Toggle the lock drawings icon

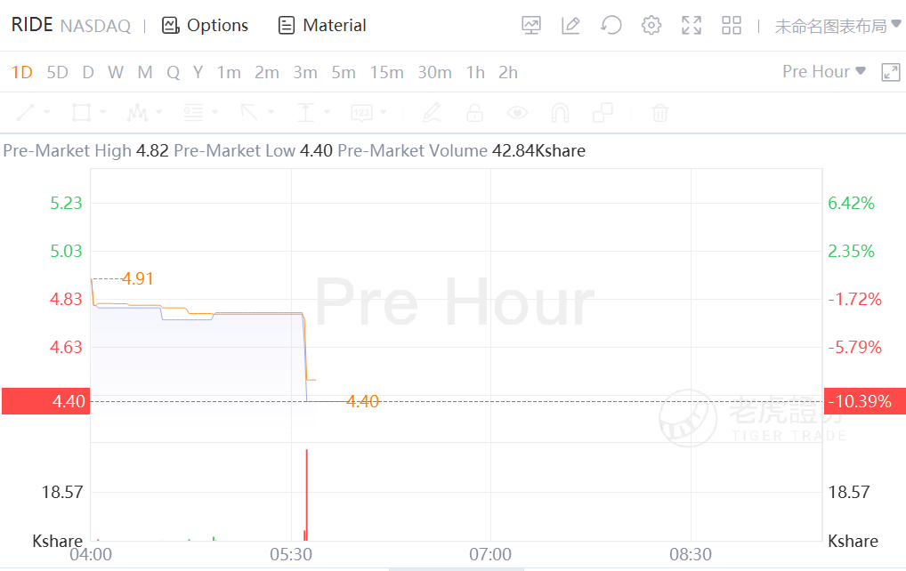click(x=474, y=113)
